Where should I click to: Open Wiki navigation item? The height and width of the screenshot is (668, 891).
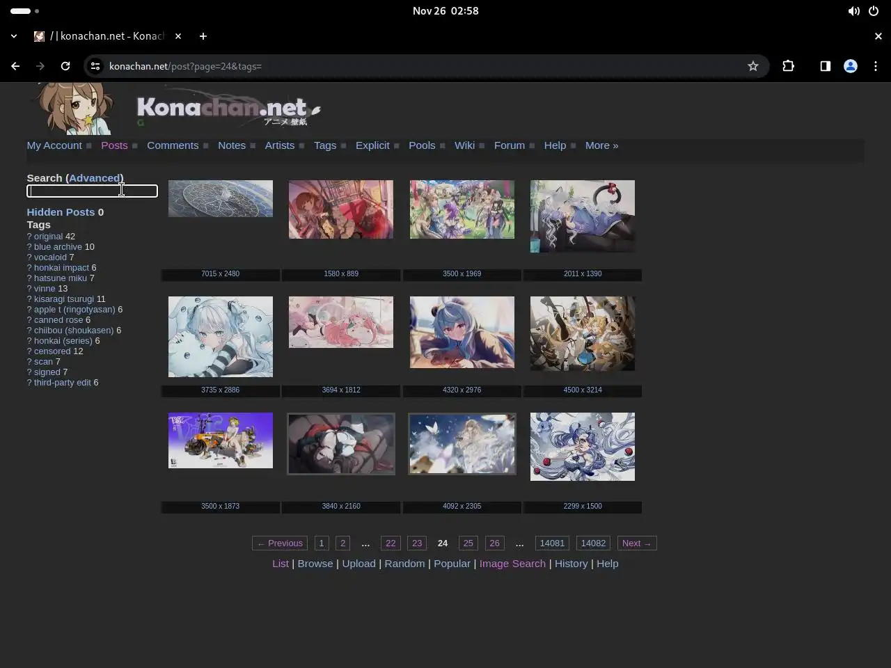coord(464,145)
